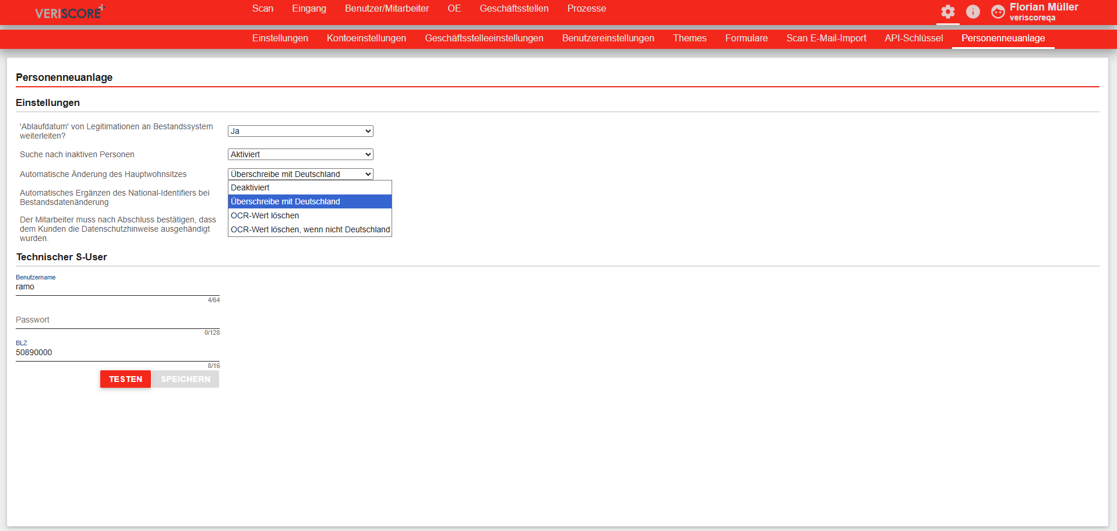The width and height of the screenshot is (1117, 531).
Task: Open the 'Ablaufdatum' dropdown set to Ja
Action: click(300, 131)
